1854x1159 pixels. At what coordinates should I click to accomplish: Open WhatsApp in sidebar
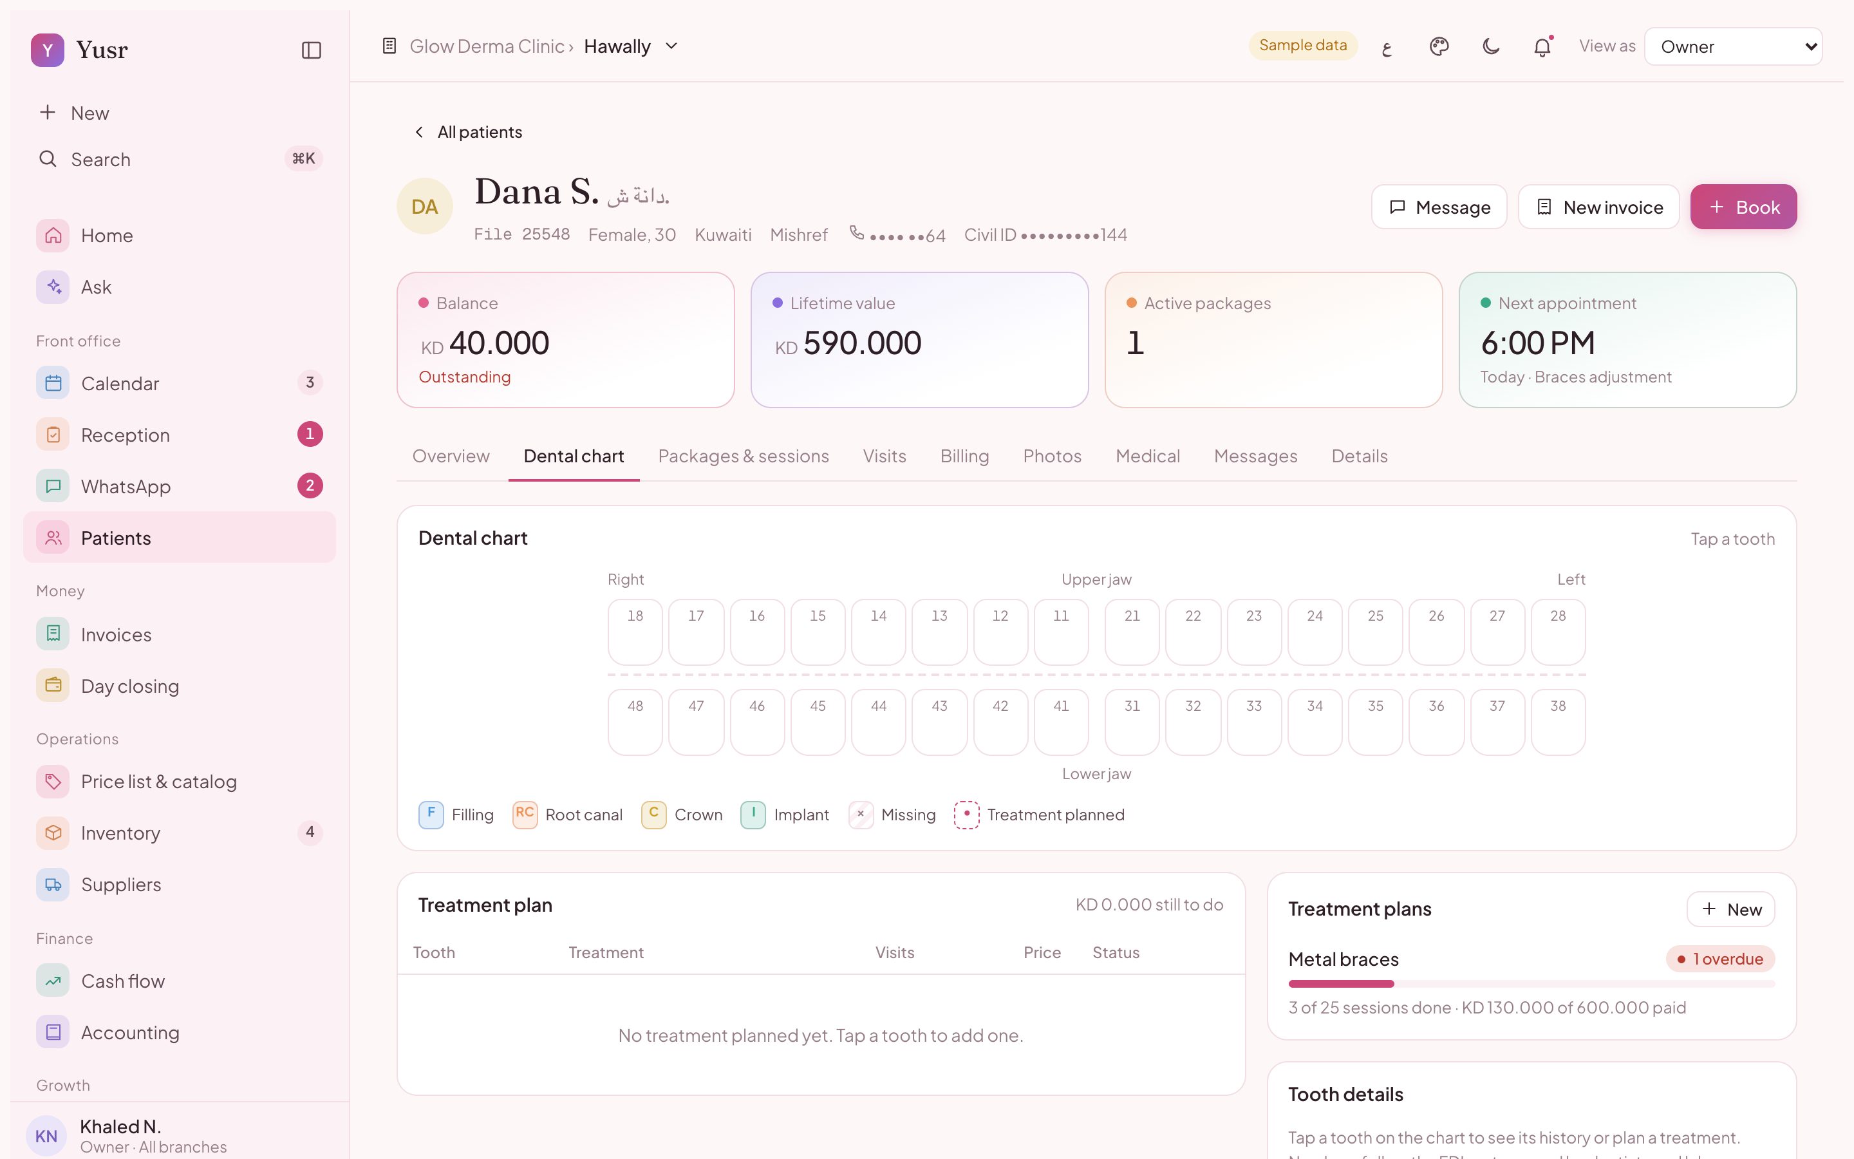179,486
